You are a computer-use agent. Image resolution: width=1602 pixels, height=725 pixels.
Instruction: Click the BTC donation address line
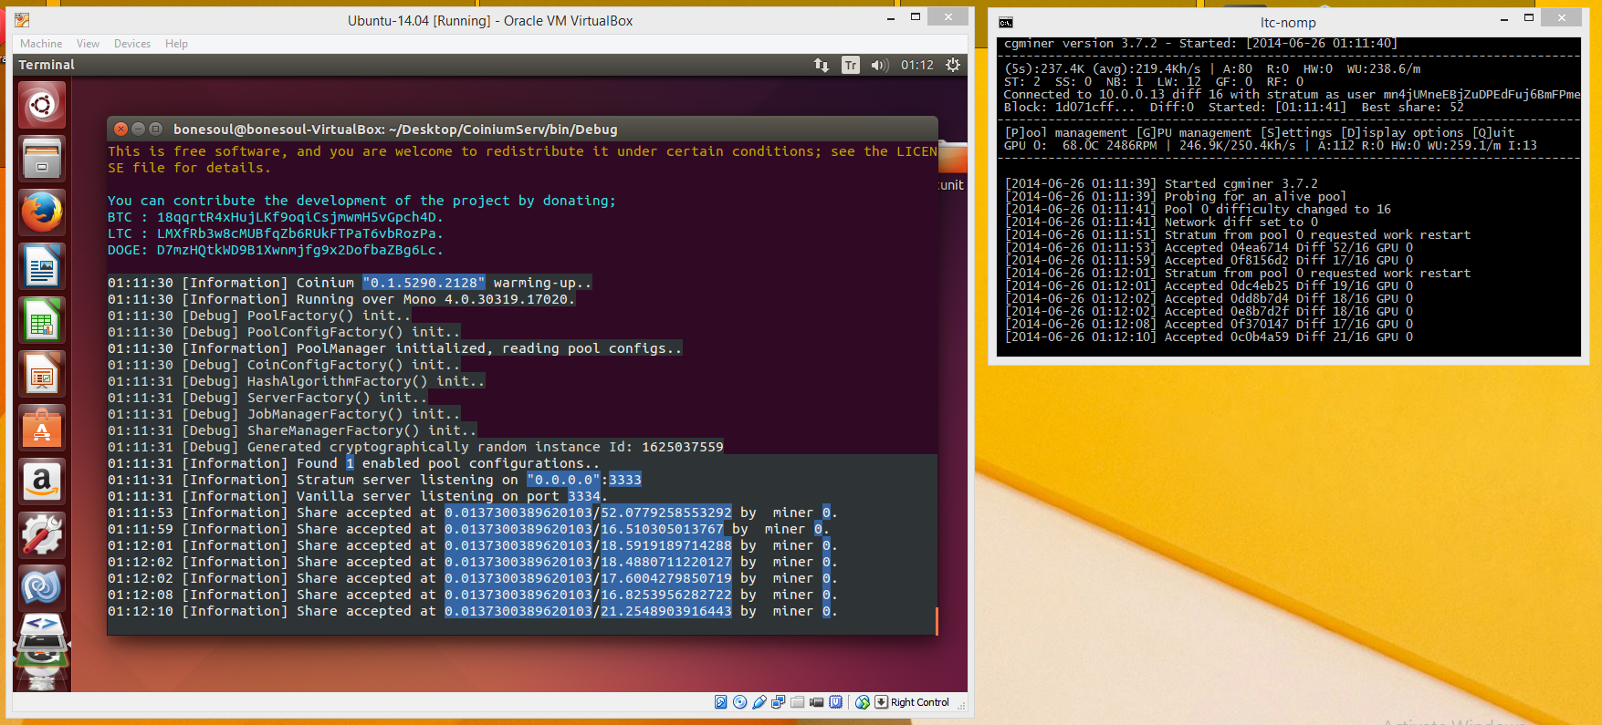pyautogui.click(x=275, y=217)
